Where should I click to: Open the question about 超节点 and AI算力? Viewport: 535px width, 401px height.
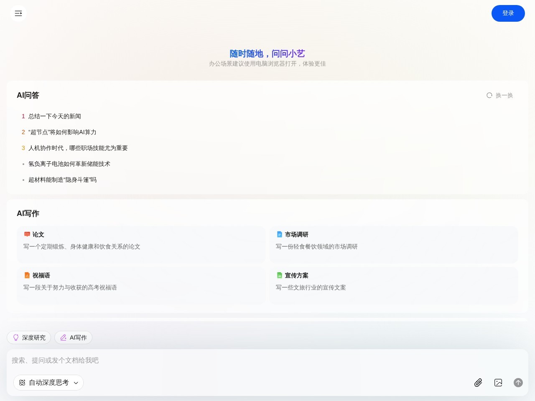click(62, 132)
